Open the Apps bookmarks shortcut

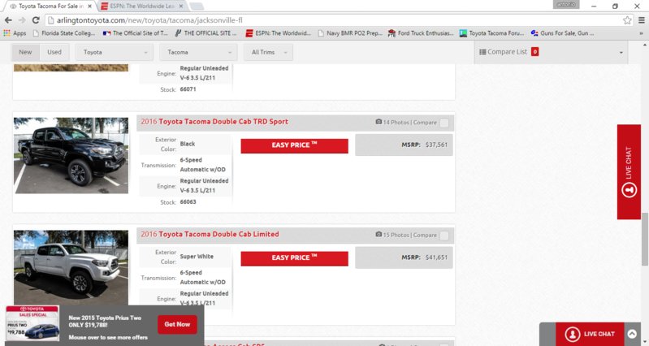coord(15,33)
